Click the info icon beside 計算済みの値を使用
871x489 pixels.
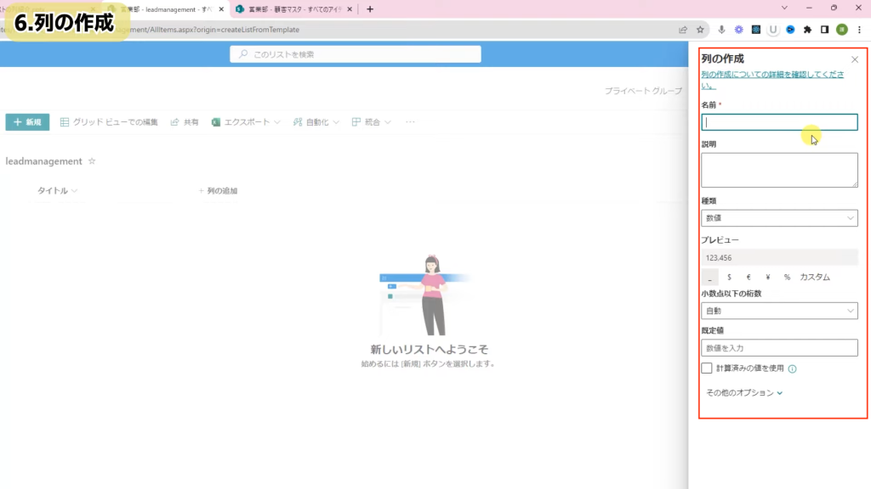(792, 369)
